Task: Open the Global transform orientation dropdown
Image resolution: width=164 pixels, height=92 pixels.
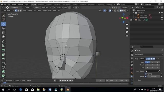Action: click(x=58, y=7)
